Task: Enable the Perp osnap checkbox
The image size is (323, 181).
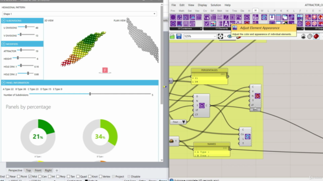Action: click(x=58, y=176)
